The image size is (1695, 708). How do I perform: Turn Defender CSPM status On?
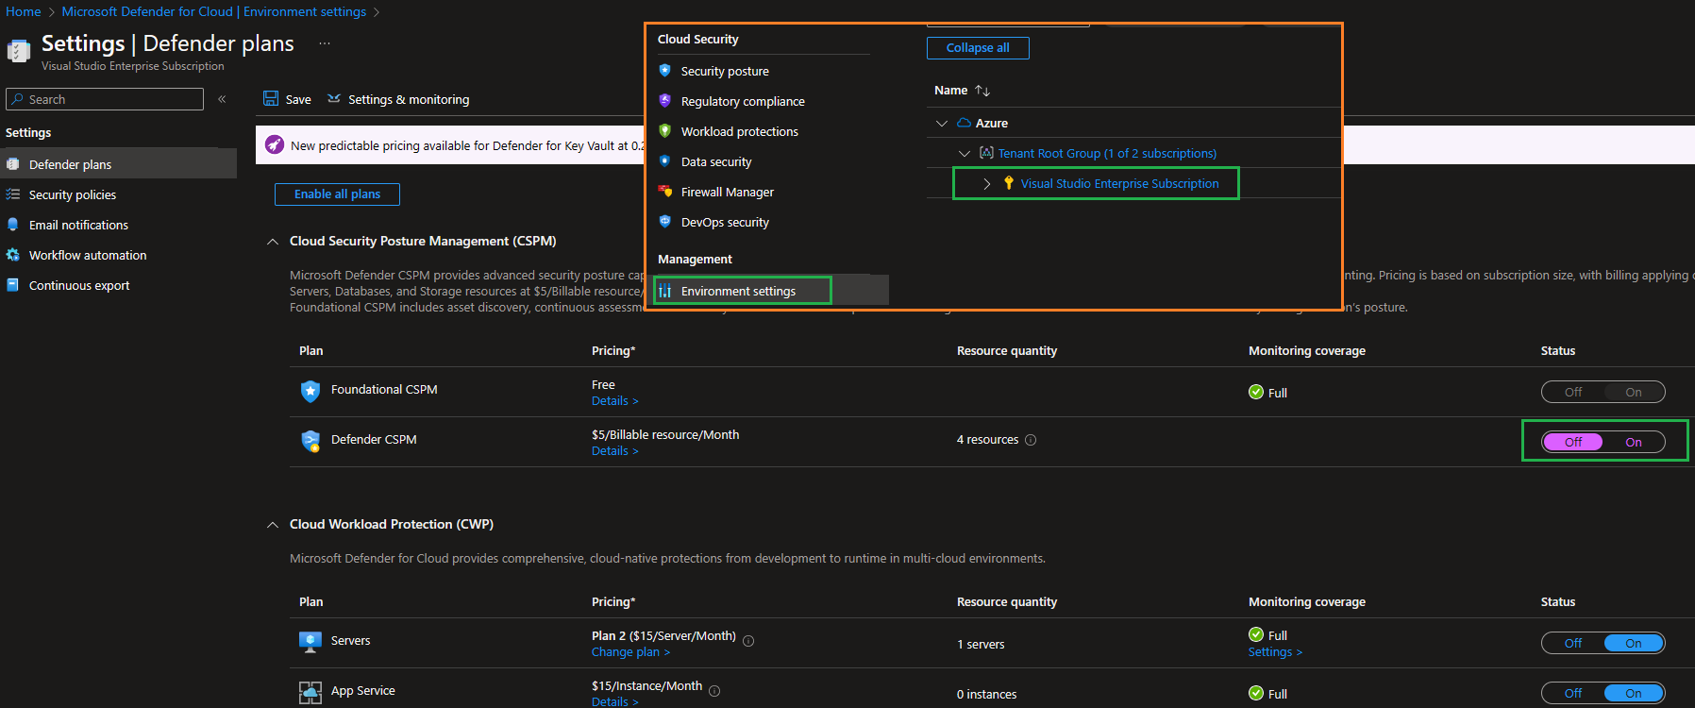coord(1634,442)
